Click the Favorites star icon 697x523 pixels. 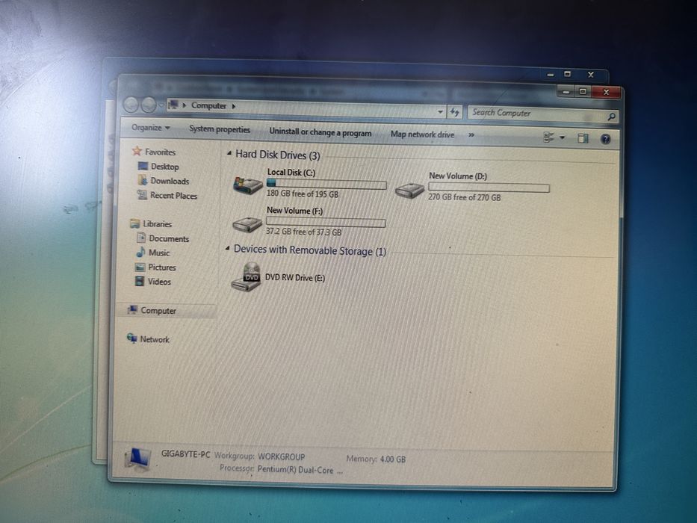click(137, 151)
